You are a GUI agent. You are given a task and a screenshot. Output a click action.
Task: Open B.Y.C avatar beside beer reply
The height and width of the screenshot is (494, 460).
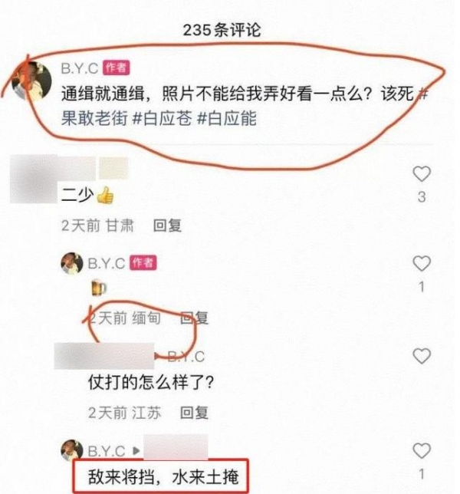click(72, 263)
